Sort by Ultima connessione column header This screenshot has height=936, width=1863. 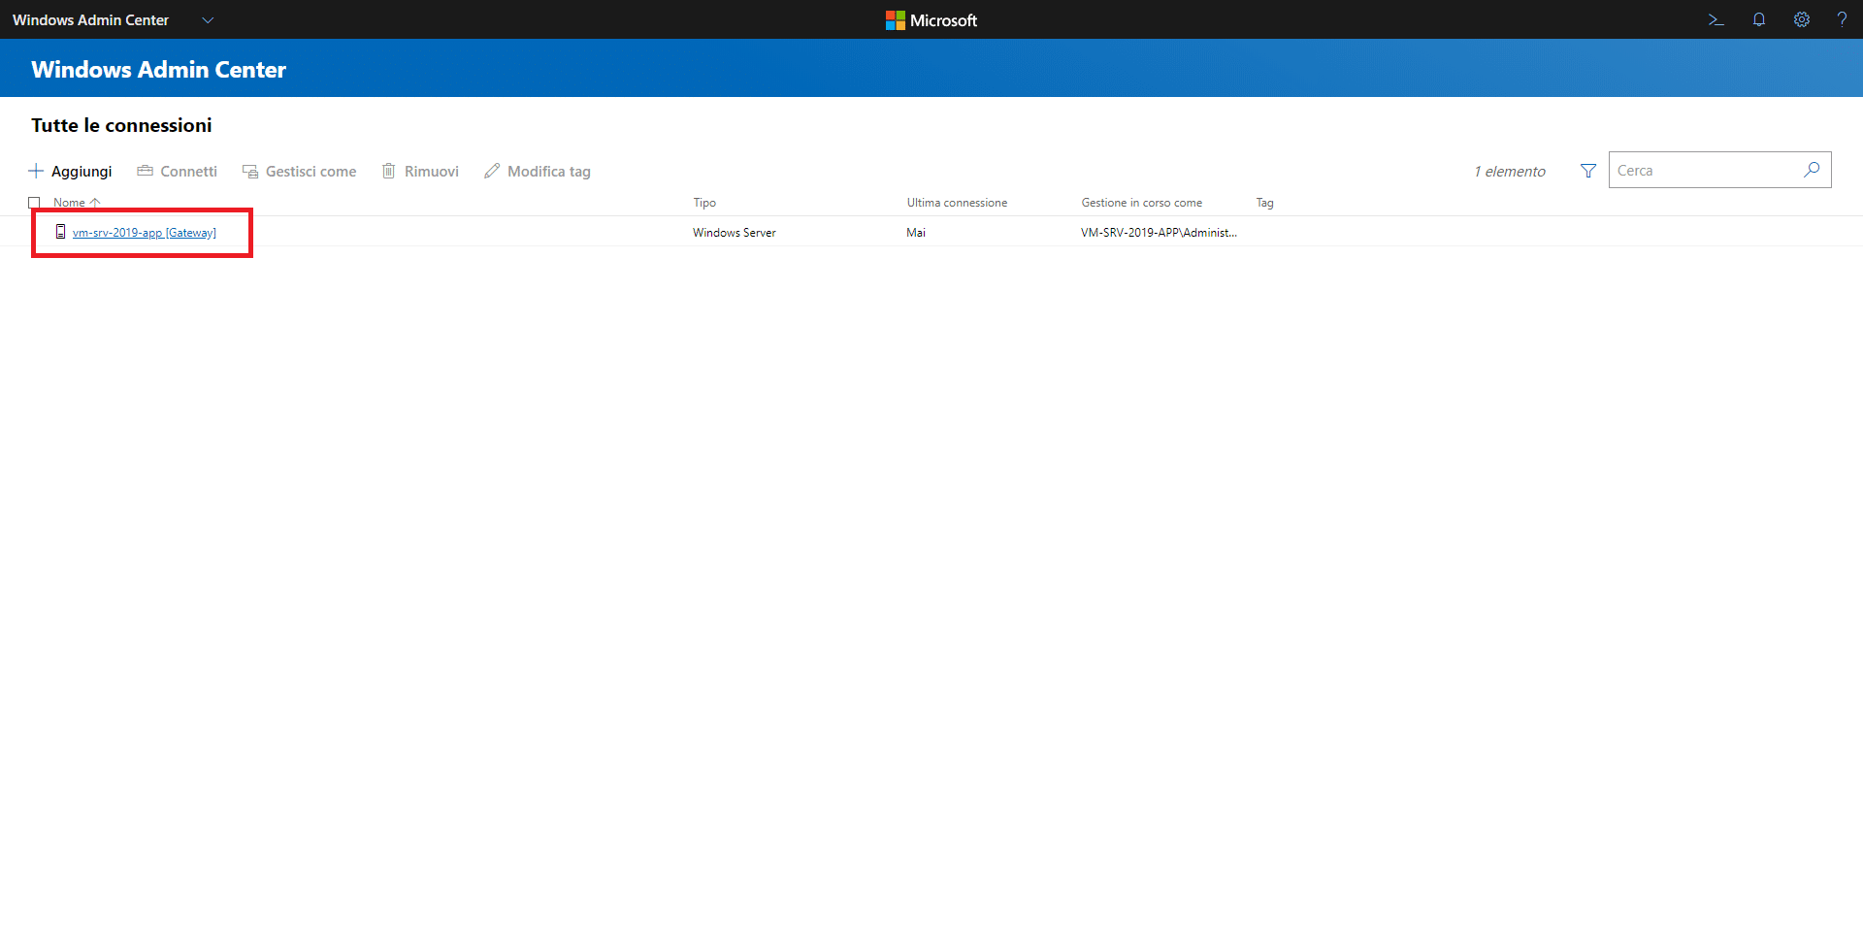[x=957, y=203]
